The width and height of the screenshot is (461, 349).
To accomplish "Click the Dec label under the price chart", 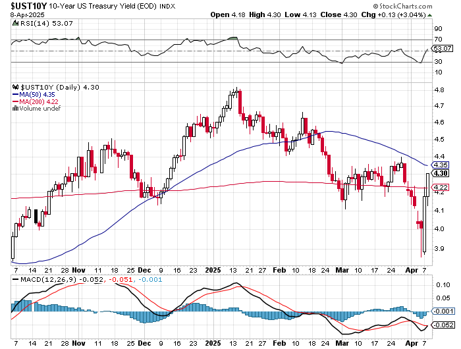I will [x=144, y=270].
